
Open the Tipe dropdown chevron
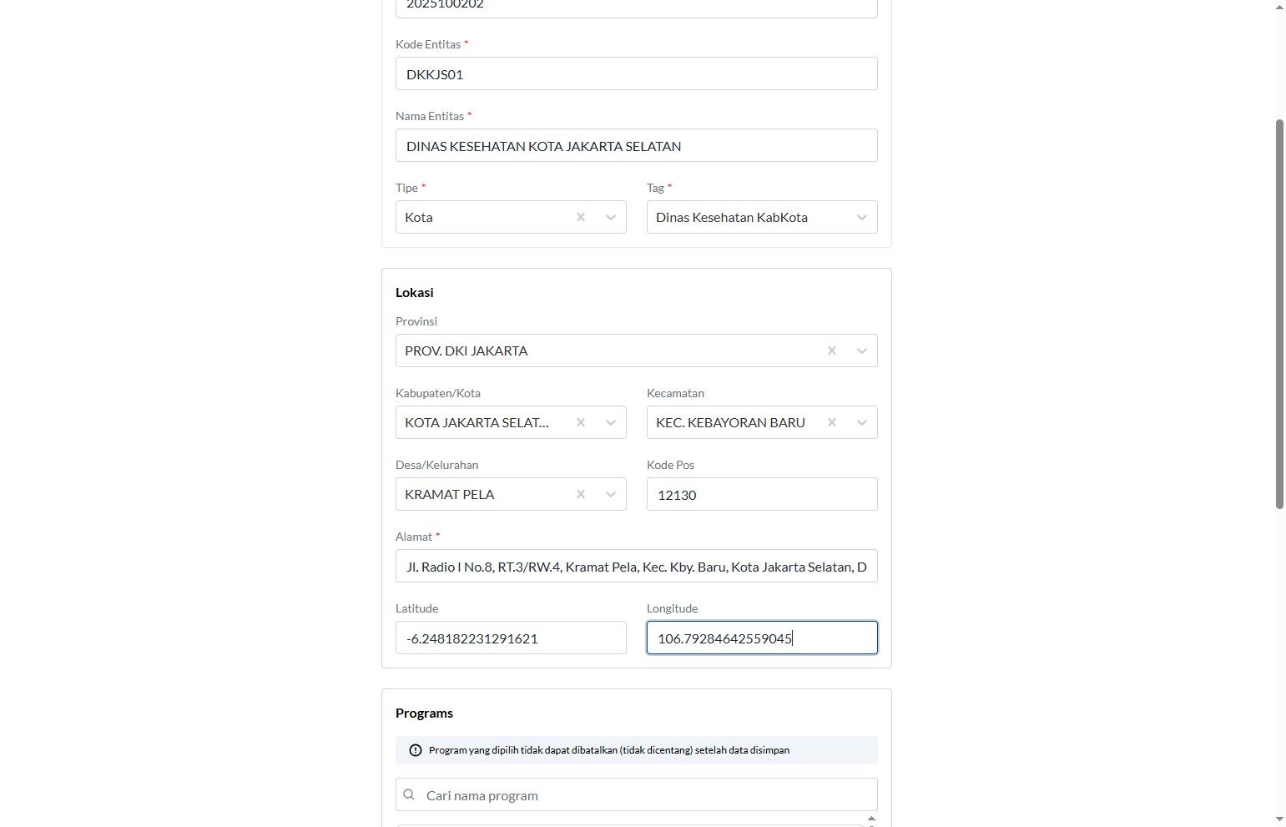click(611, 217)
